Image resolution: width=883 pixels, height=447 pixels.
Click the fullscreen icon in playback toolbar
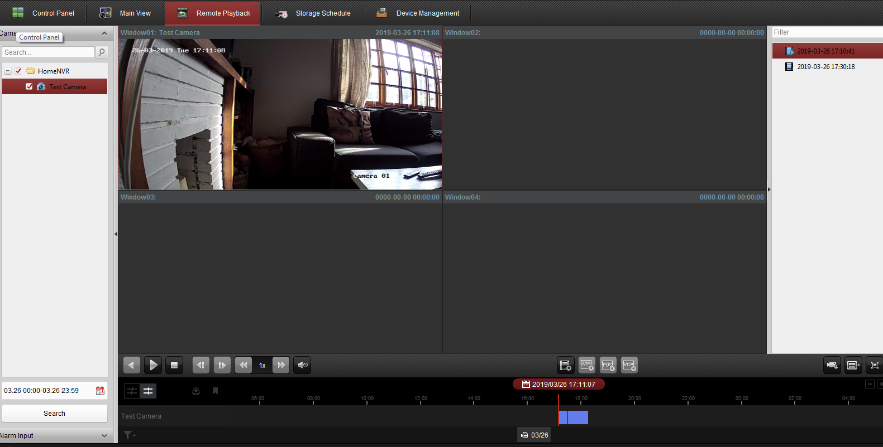pos(875,365)
